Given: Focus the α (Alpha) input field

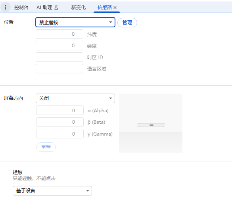Looking at the screenshot, I should pyautogui.click(x=60, y=110).
